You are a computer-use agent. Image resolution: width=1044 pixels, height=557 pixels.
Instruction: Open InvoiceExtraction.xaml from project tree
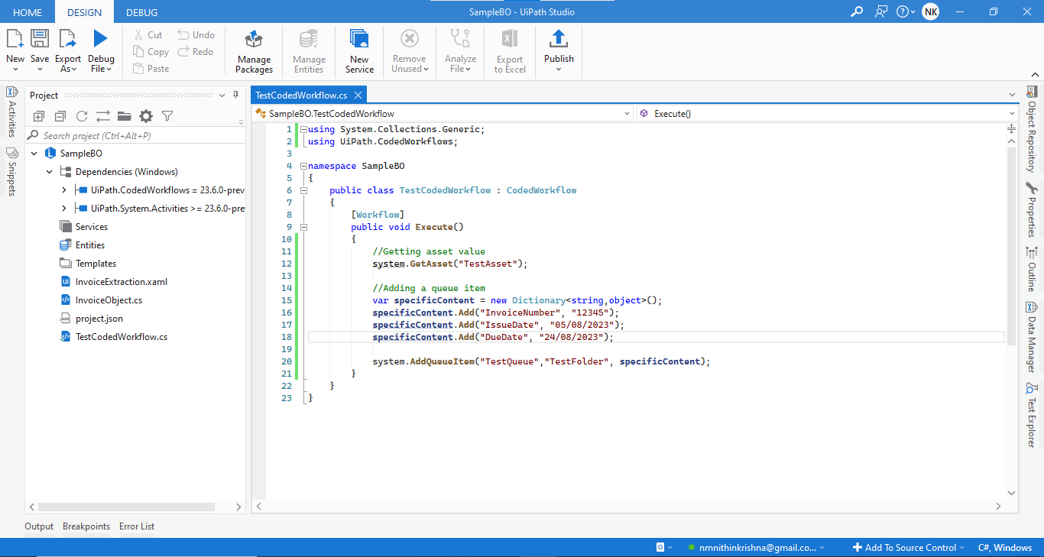(x=121, y=282)
